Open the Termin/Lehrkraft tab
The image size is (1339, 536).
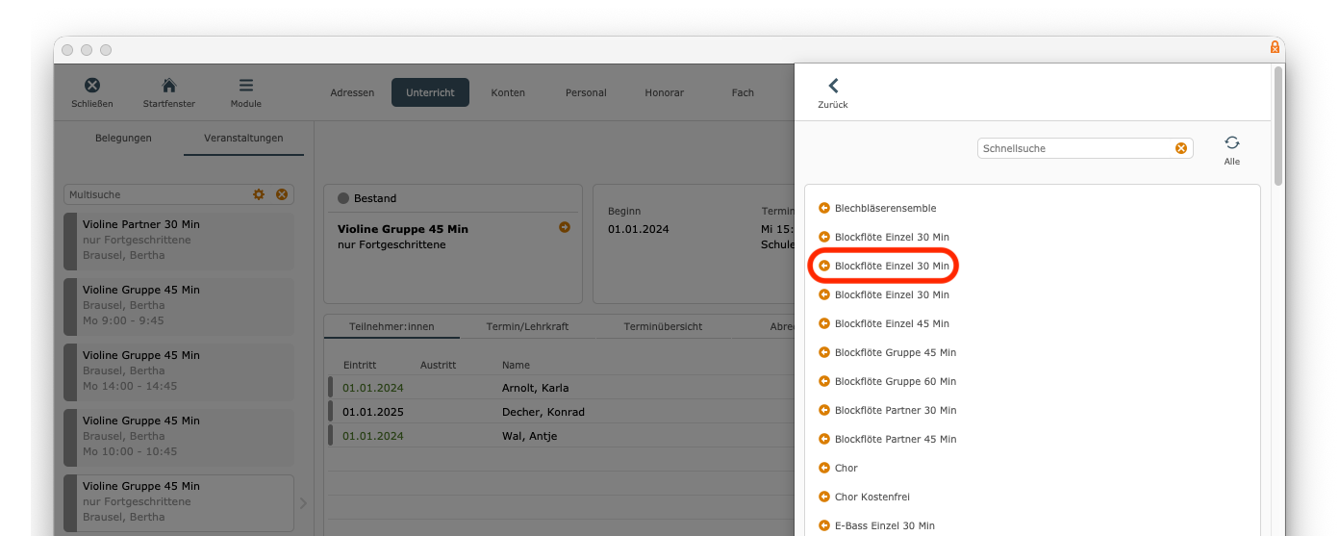click(x=527, y=326)
